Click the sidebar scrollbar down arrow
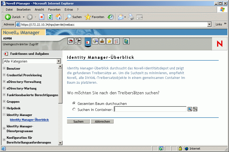Viewport: 229px width, 152px height. coord(60,143)
